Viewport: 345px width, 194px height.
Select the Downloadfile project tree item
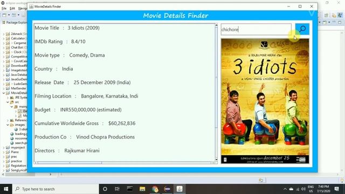[x=19, y=66]
